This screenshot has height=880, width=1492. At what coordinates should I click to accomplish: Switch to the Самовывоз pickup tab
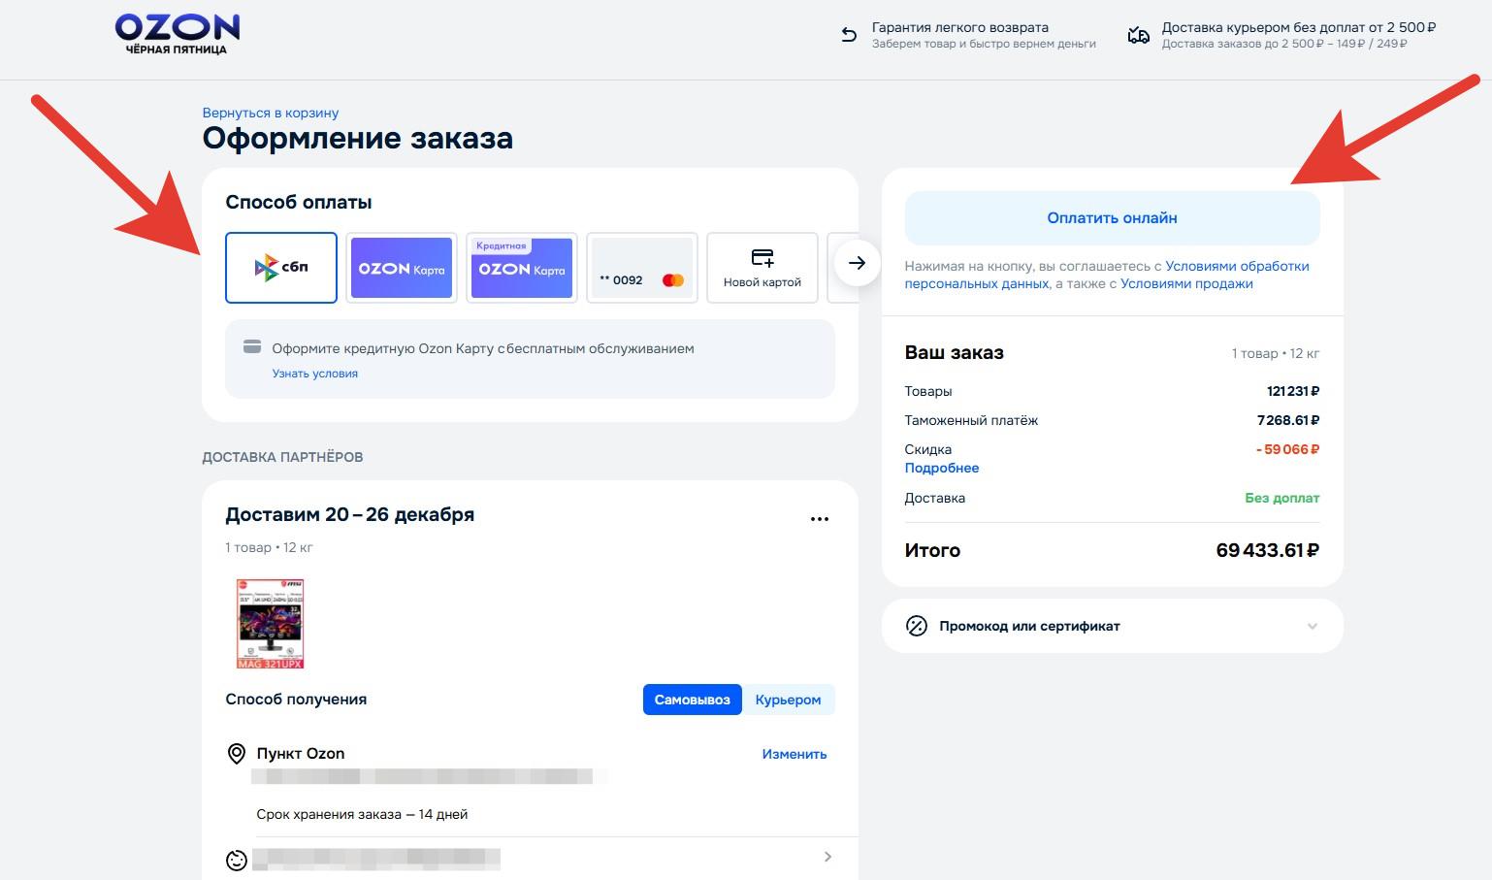point(693,700)
